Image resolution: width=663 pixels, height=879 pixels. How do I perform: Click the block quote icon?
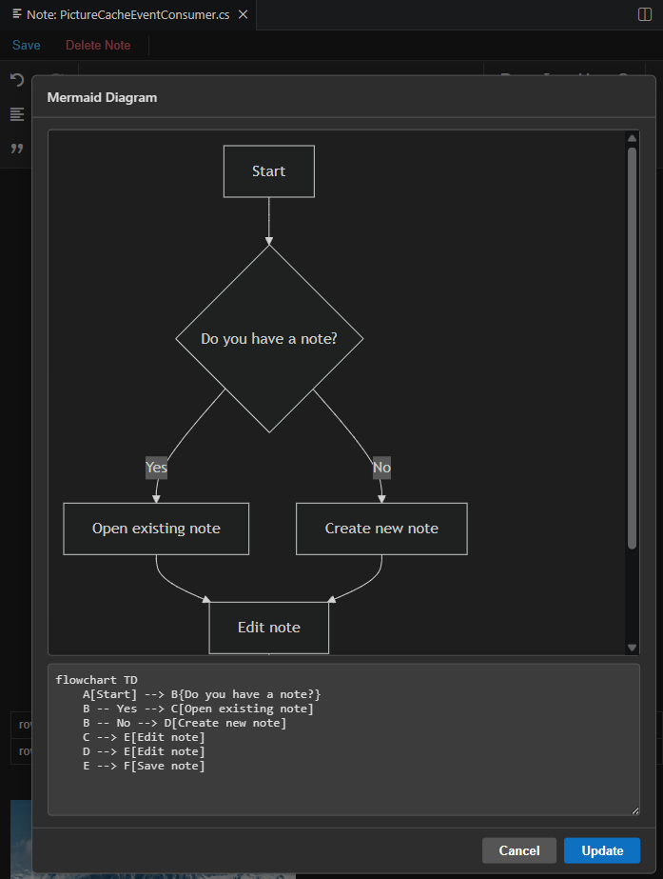[x=17, y=149]
